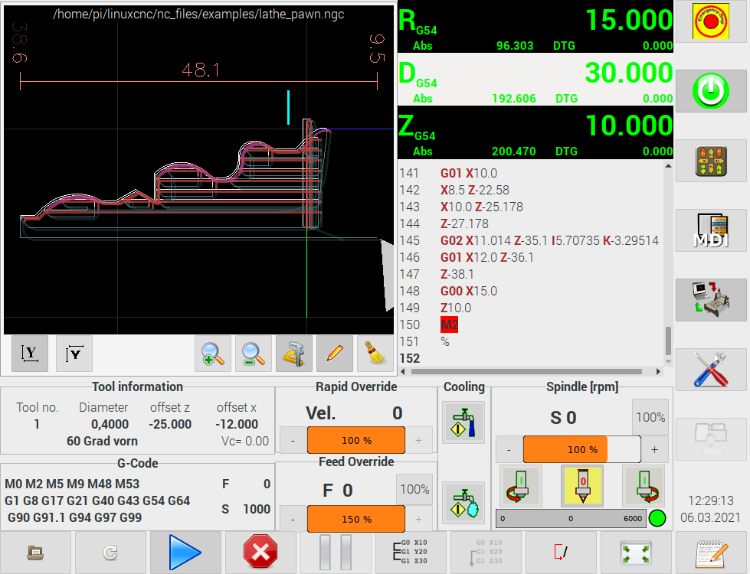This screenshot has height=574, width=750.
Task: Open a G-code file to load
Action: click(35, 552)
